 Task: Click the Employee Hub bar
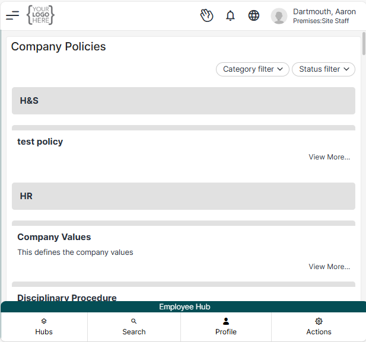click(184, 307)
